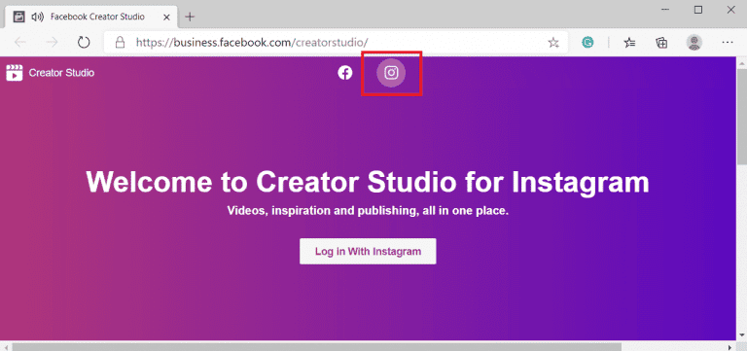Open the Collections icon
The image size is (747, 351).
(661, 43)
